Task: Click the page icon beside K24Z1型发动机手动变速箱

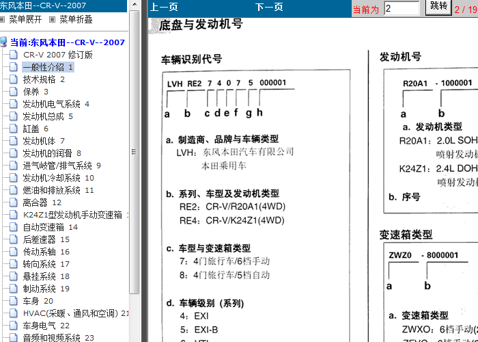Action: (x=14, y=215)
